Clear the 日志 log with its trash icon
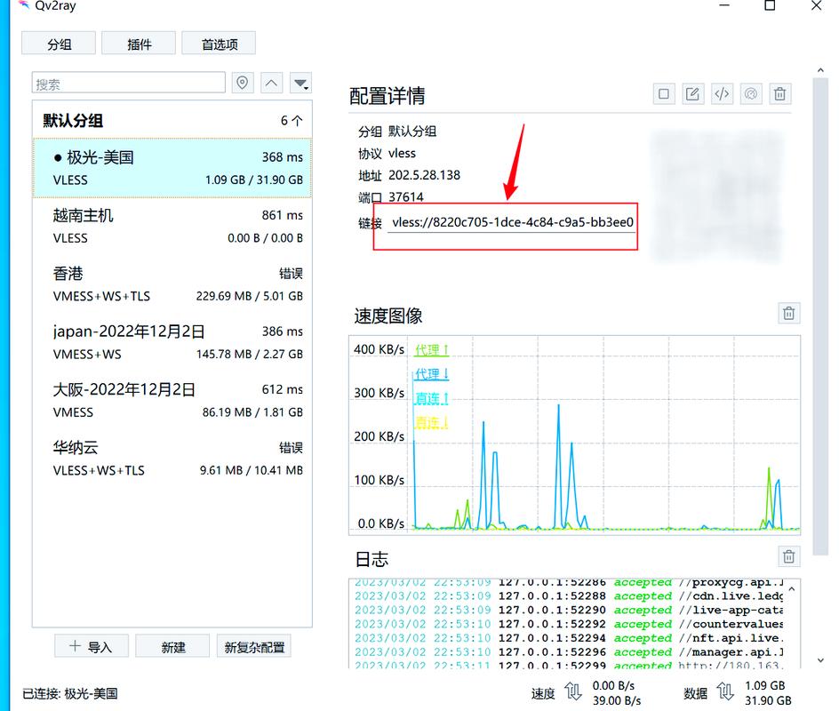This screenshot has width=839, height=711. click(788, 556)
